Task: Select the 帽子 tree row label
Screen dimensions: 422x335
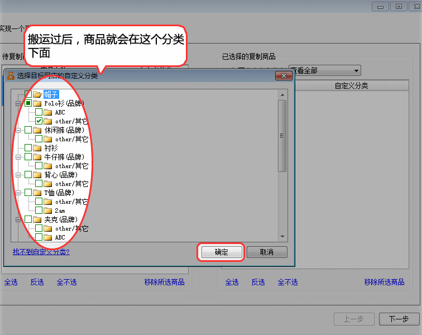Action: click(51, 94)
